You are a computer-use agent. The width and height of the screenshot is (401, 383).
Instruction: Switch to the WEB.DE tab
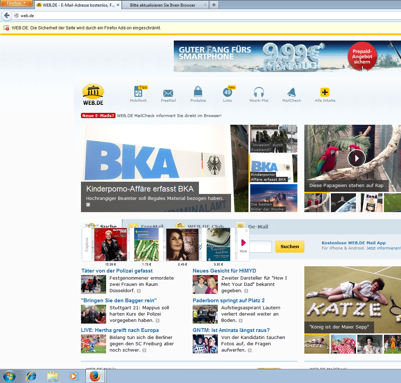pyautogui.click(x=78, y=5)
